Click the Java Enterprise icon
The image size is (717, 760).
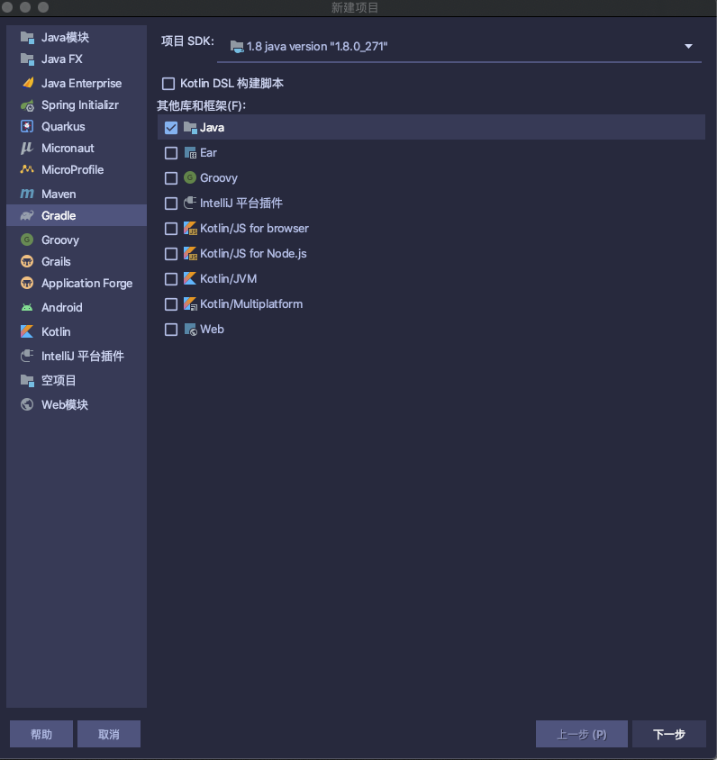tap(27, 84)
